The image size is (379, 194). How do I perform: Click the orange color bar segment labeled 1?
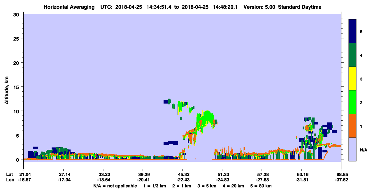(352, 126)
